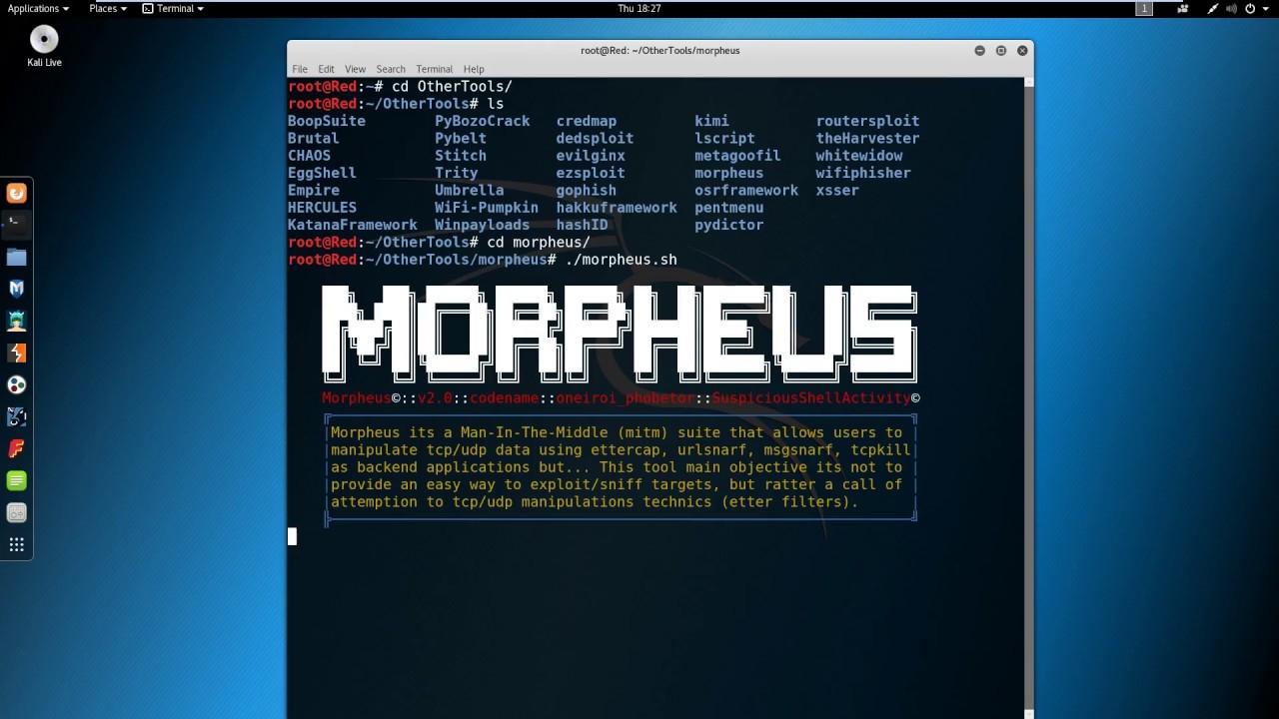Open the Kali Live disc desktop icon

click(44, 46)
